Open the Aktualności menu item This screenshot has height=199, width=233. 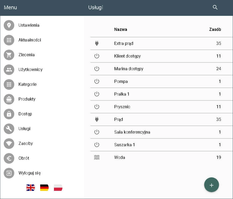[30, 40]
